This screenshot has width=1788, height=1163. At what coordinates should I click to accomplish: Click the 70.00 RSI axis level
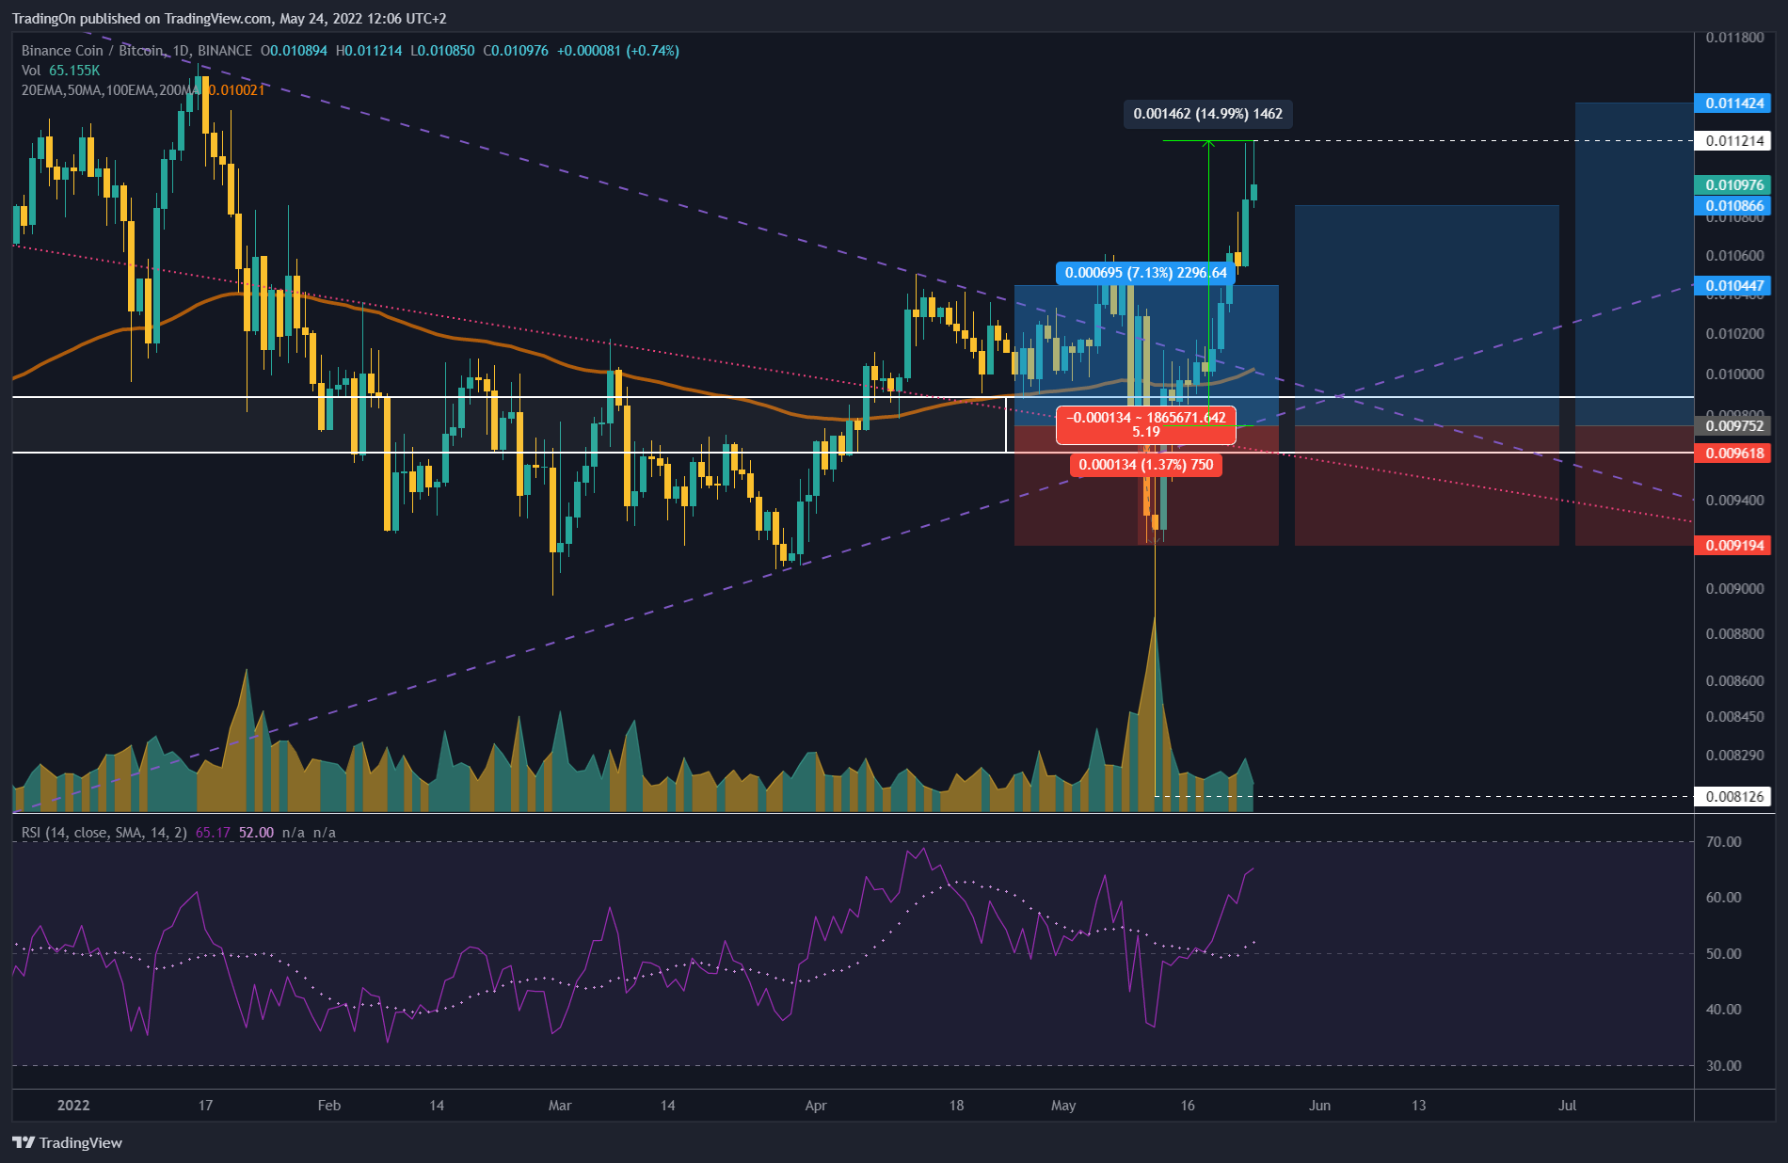tap(1723, 842)
